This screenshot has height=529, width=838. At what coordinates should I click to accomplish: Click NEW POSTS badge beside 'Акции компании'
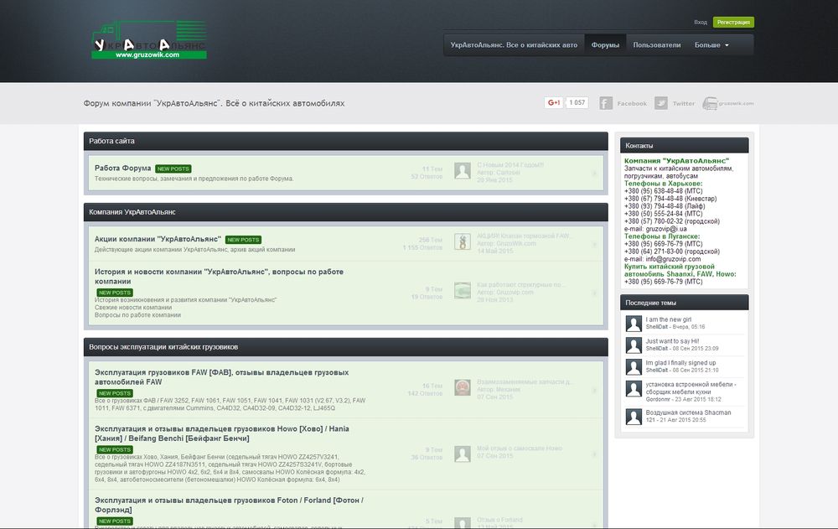pyautogui.click(x=243, y=240)
